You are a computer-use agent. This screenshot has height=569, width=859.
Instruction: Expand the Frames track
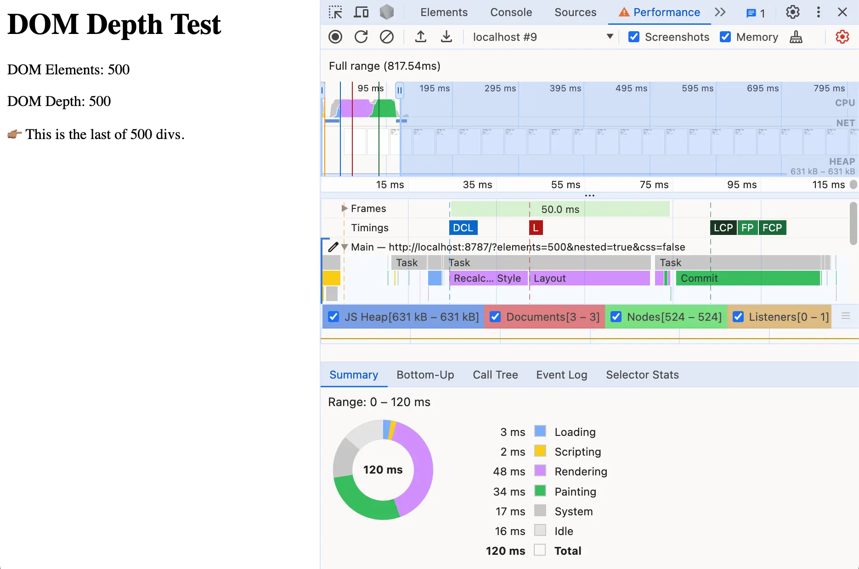[x=344, y=208]
